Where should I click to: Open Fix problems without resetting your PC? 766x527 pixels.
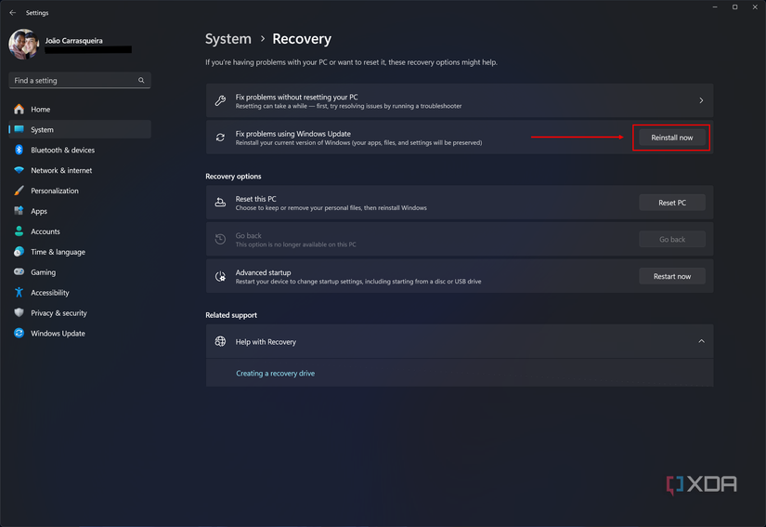point(460,100)
